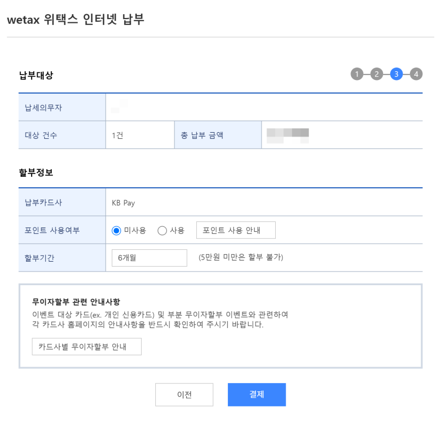
Task: Click the 1건 count value
Action: click(117, 135)
